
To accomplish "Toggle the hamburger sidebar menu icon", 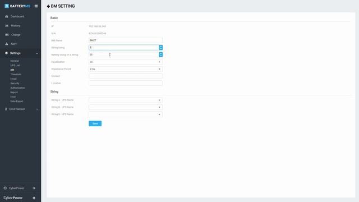I will [x=36, y=6].
